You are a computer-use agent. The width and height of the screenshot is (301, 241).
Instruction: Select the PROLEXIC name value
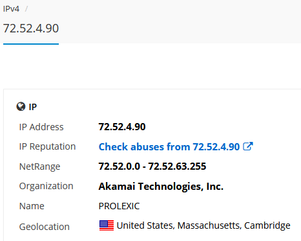pyautogui.click(x=119, y=206)
